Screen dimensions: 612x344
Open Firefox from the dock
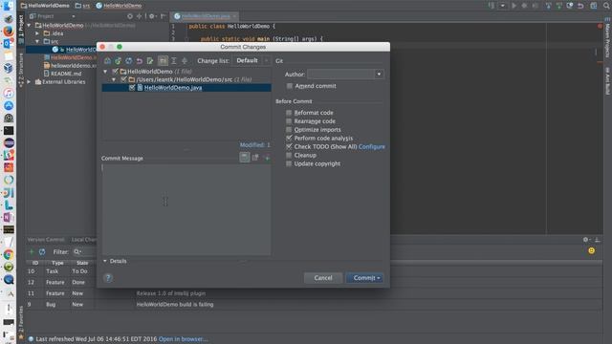(9, 31)
